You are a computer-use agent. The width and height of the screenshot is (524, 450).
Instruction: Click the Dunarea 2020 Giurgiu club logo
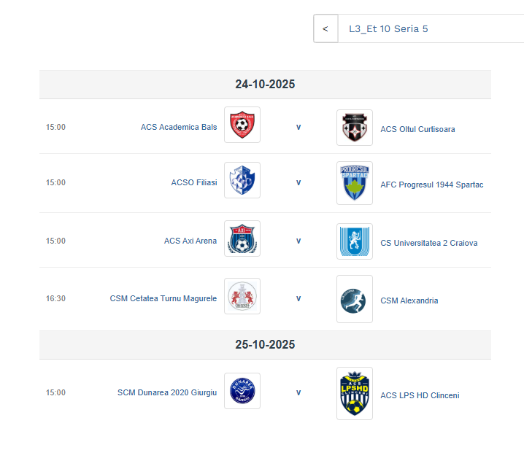(242, 391)
